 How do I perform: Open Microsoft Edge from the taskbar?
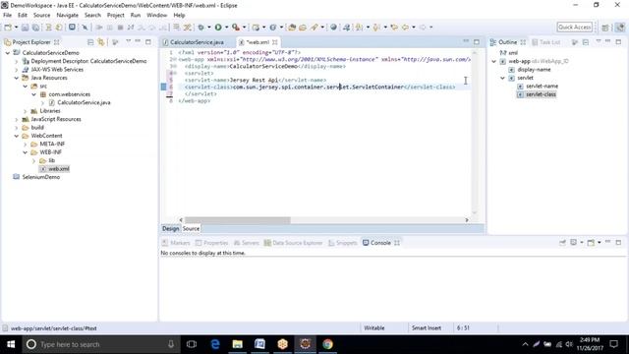215,344
